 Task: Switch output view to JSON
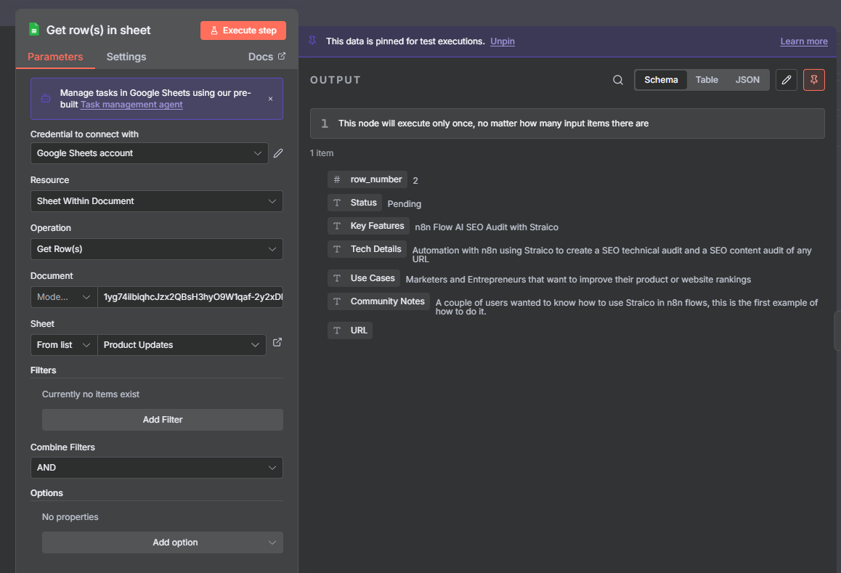point(747,80)
